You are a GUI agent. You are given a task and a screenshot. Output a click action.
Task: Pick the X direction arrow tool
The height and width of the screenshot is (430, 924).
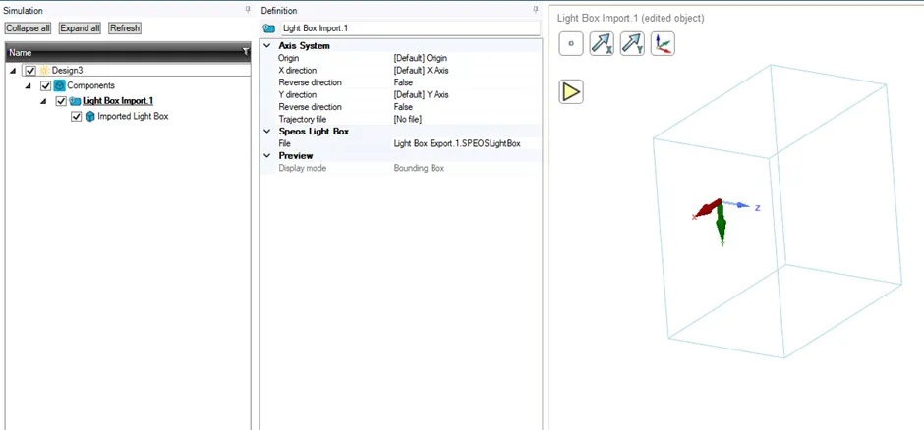point(602,44)
